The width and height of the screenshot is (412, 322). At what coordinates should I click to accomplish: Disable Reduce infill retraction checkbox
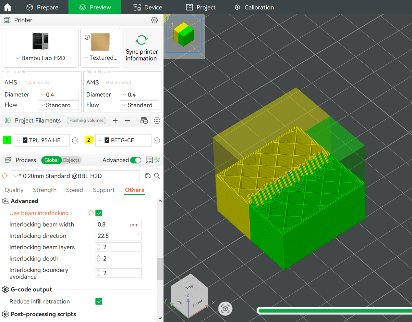[x=99, y=302]
